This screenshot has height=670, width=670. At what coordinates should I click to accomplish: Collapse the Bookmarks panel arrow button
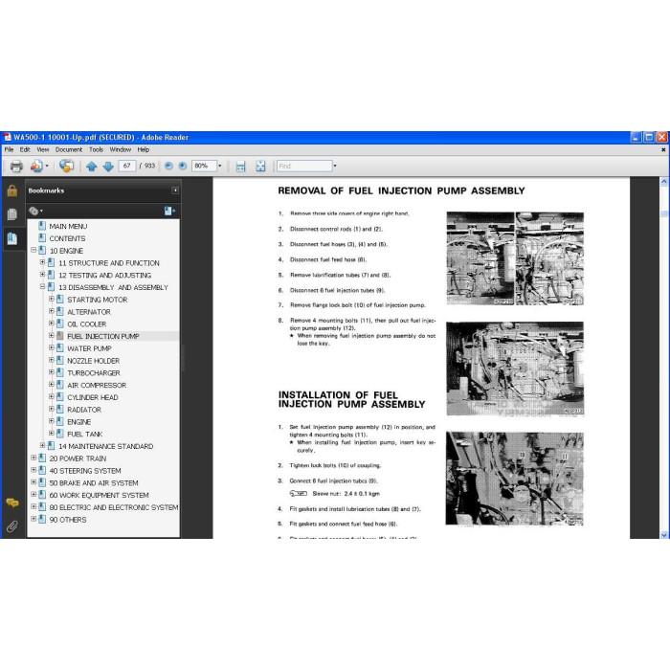(175, 190)
